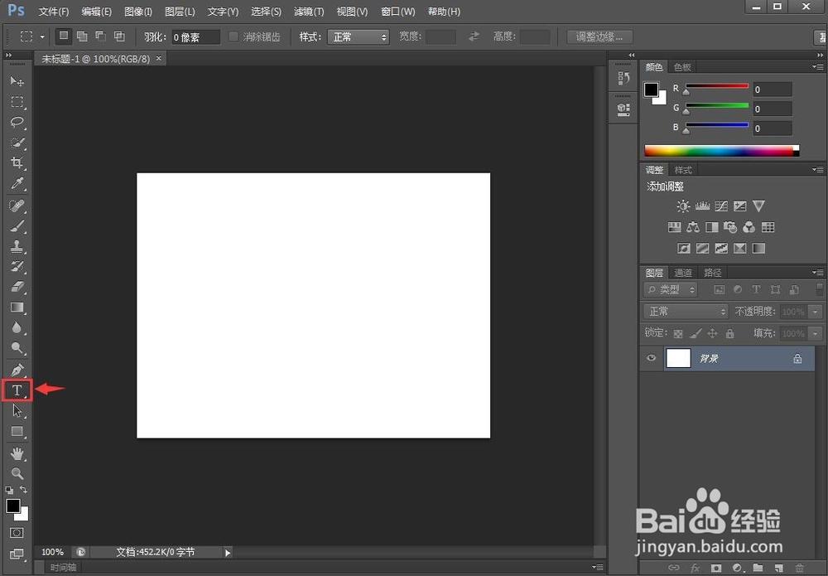Select the Blur tool
Screen dimensions: 828x576
(x=17, y=327)
